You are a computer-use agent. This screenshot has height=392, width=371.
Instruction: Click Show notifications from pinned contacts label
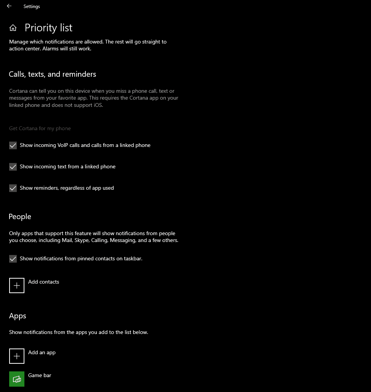(x=81, y=258)
